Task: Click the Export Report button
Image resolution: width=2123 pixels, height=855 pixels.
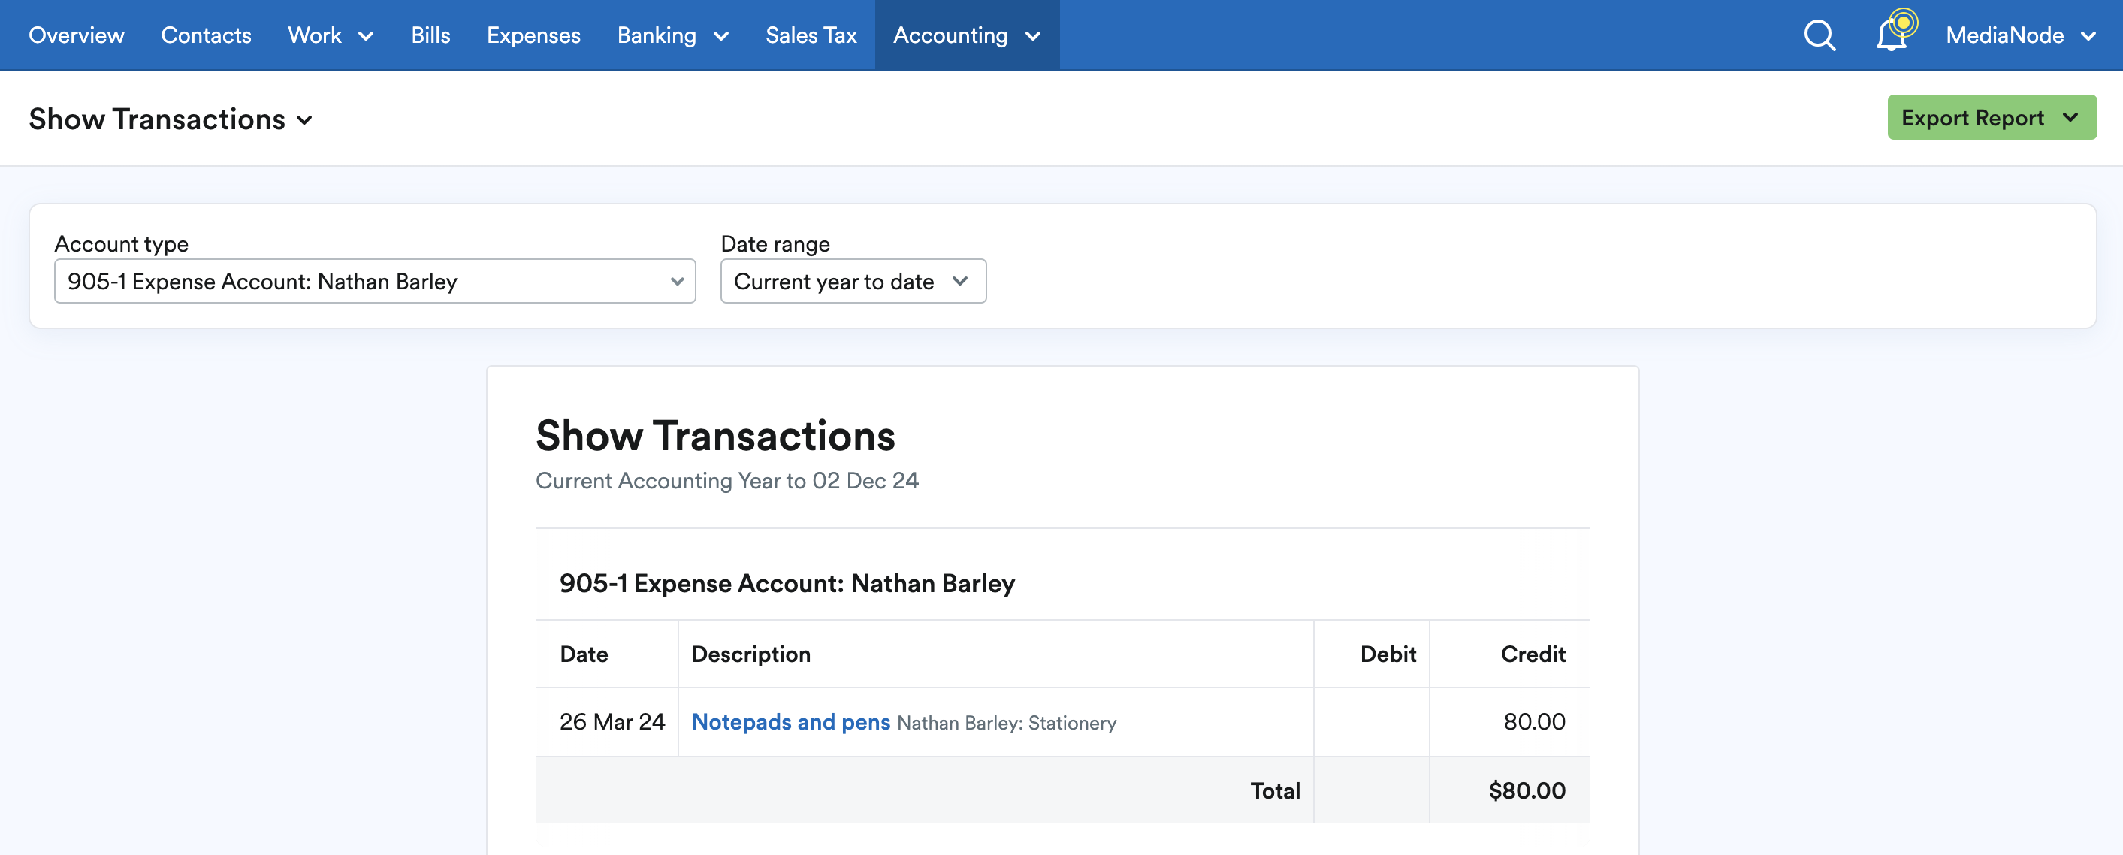Action: (1992, 118)
